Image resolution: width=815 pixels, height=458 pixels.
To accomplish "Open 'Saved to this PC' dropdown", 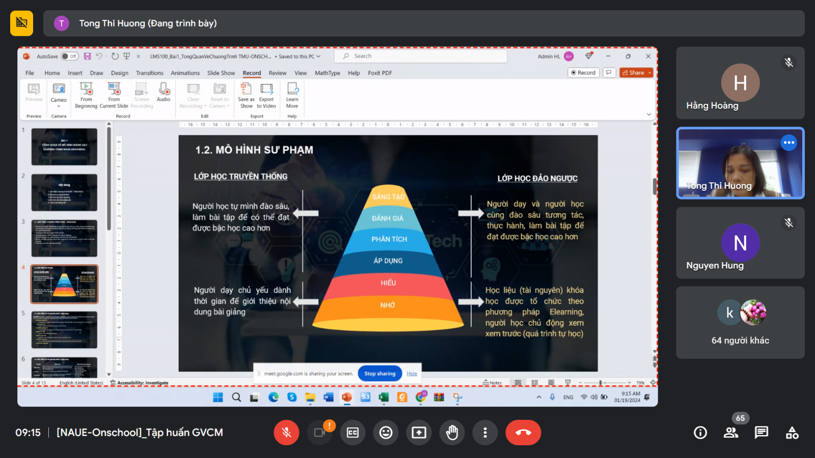I will [x=300, y=56].
